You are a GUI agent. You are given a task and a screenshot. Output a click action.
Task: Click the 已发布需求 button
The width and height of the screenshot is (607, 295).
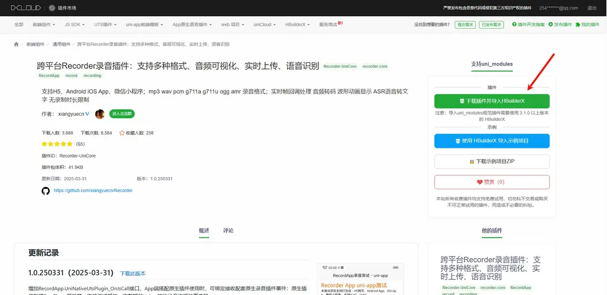pyautogui.click(x=491, y=24)
